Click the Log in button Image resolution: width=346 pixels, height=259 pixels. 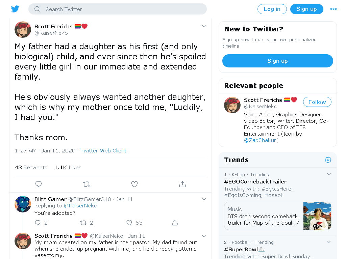272,9
